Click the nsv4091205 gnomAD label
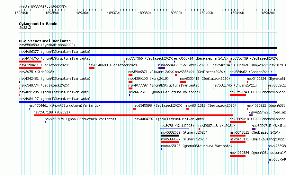286x175 pixels. click(55, 92)
